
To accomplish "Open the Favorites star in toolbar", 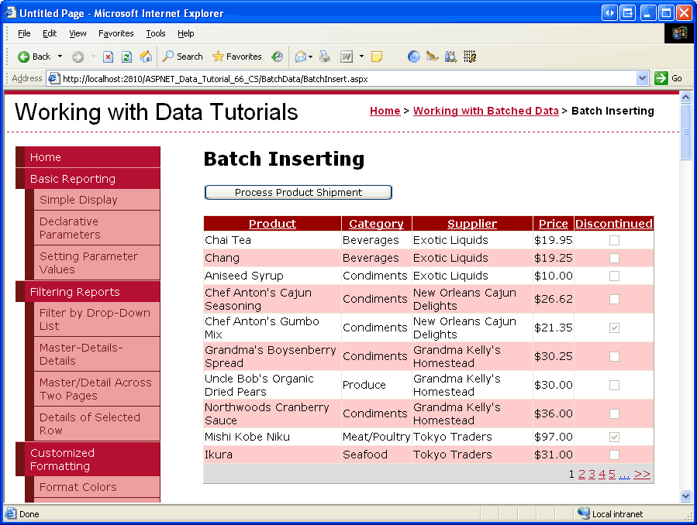I will click(236, 57).
